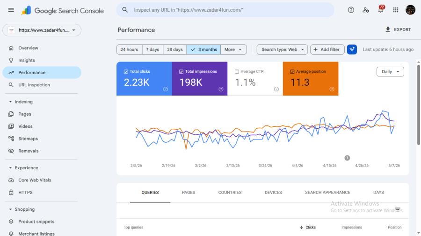Switch to the Pages tab
This screenshot has height=236, width=421.
(189, 192)
